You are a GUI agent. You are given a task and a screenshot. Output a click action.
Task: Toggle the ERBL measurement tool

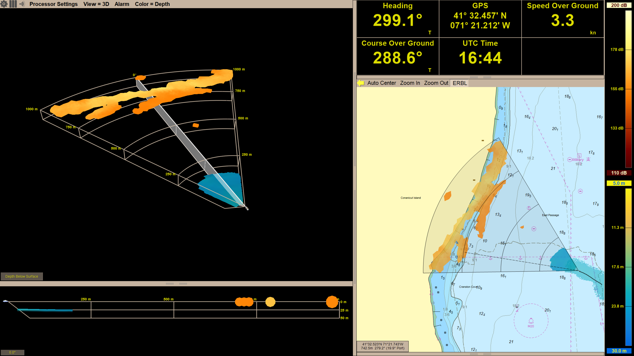tap(460, 83)
